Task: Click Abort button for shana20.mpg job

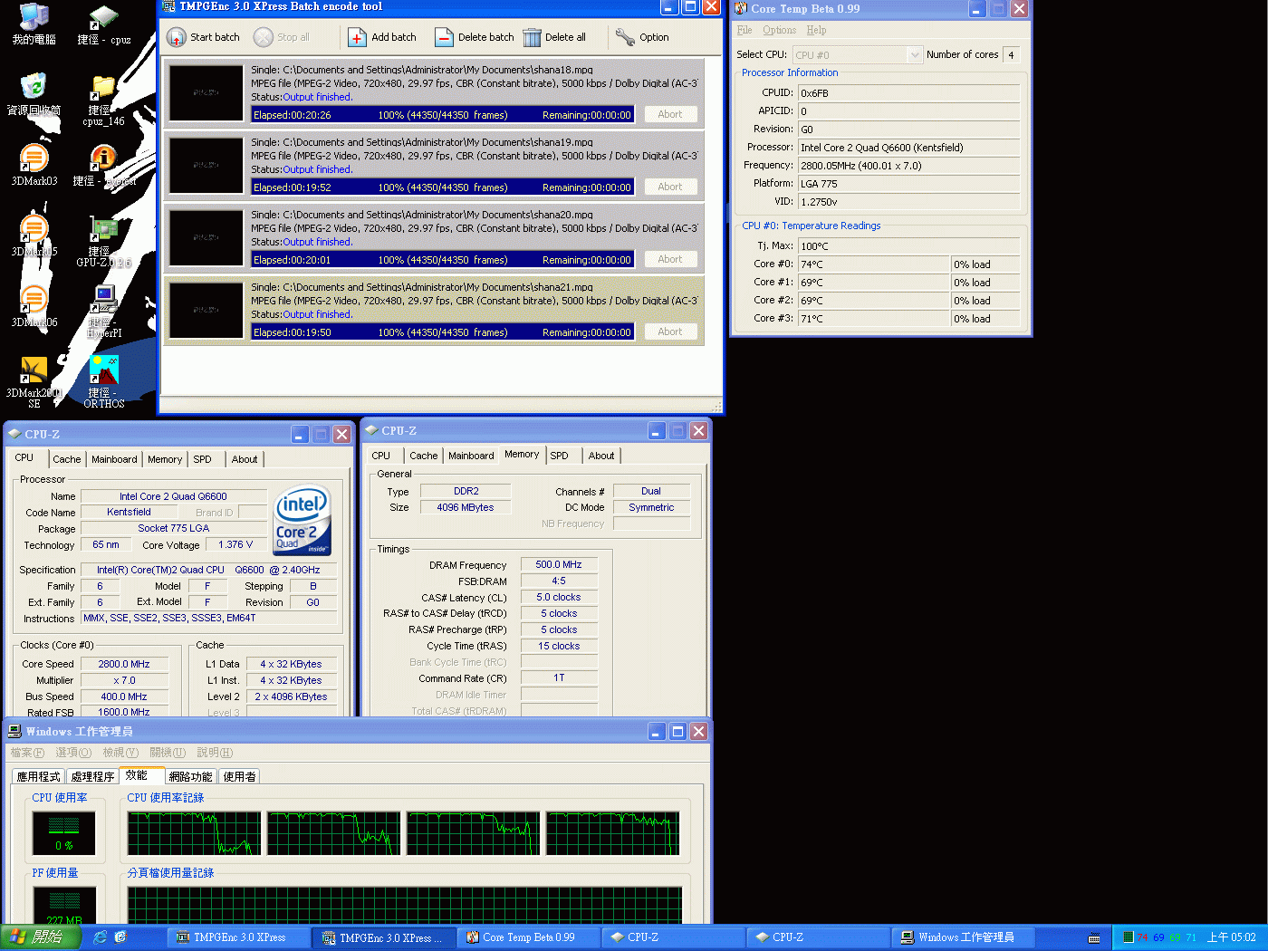Action: [x=670, y=259]
